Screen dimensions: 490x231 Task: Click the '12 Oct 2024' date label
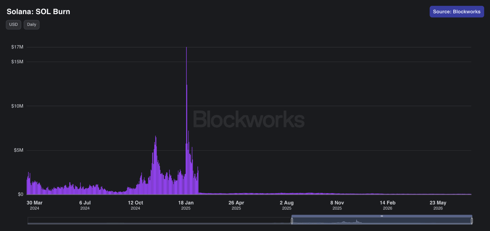(136, 205)
